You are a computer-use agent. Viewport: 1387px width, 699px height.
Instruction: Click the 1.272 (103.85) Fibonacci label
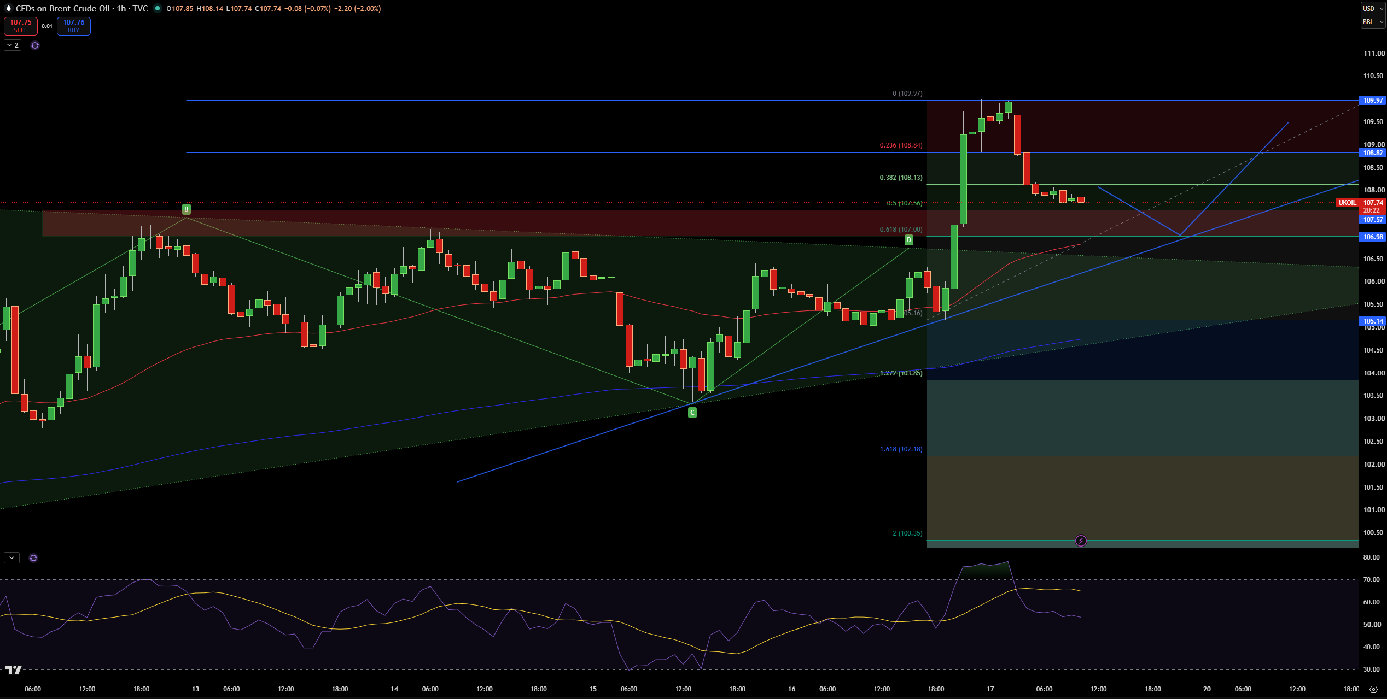pos(901,373)
